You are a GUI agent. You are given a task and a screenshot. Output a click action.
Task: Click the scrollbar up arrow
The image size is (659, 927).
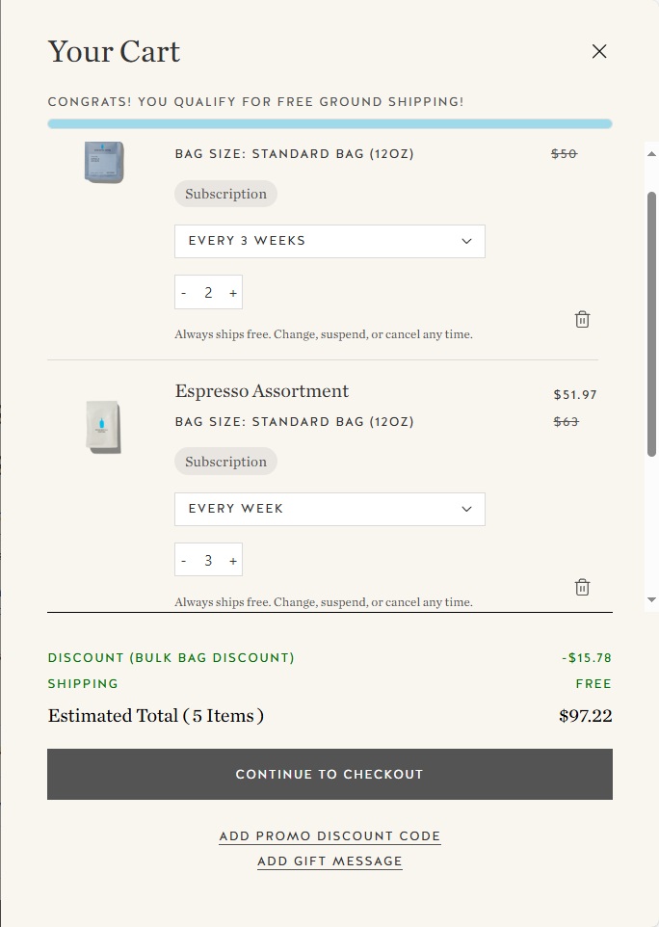(651, 154)
